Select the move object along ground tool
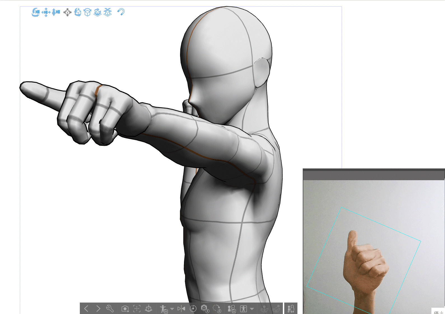The height and width of the screenshot is (314, 445). 108,12
